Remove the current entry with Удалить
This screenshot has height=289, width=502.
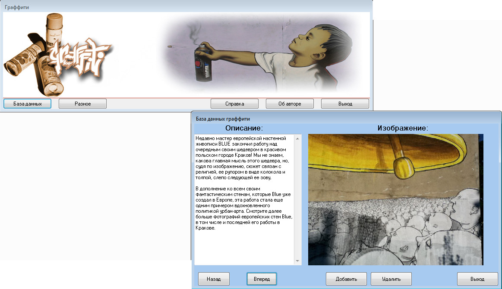point(391,279)
